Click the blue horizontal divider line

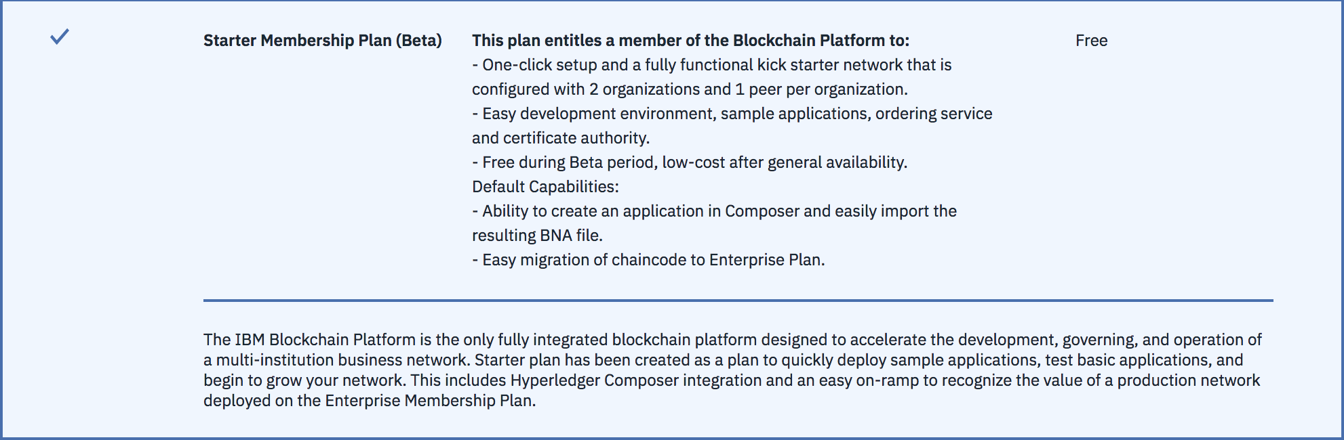pos(738,300)
